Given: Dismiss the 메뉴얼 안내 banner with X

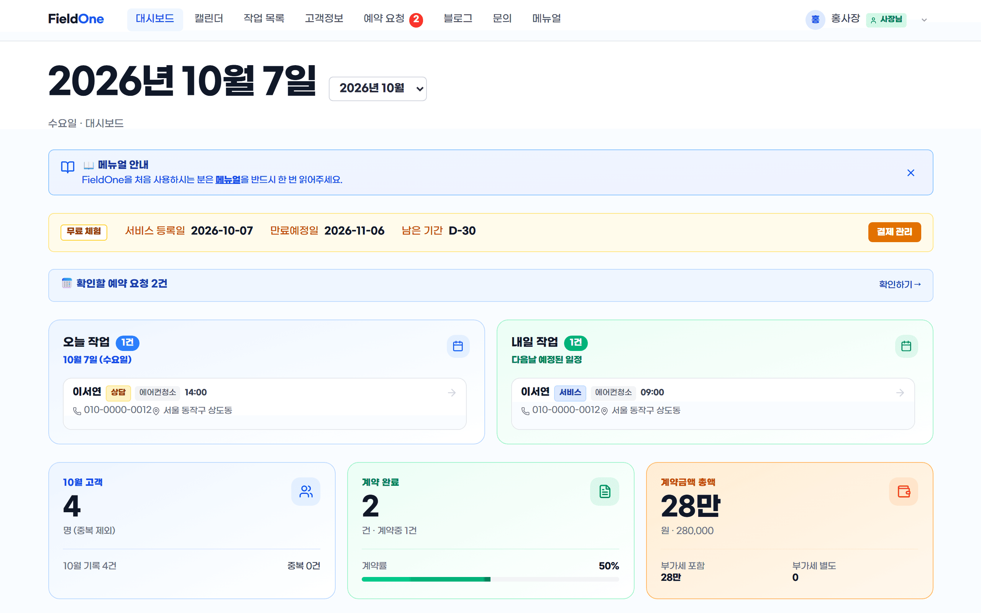Looking at the screenshot, I should click(x=910, y=173).
